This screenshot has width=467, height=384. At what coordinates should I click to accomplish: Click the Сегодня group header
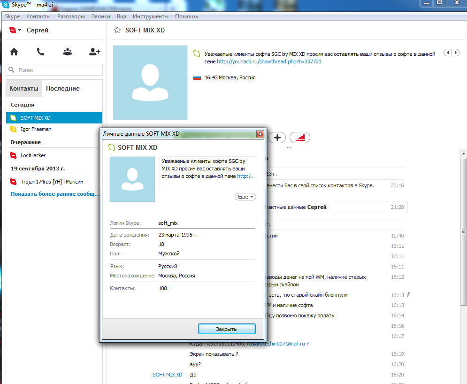[x=23, y=105]
